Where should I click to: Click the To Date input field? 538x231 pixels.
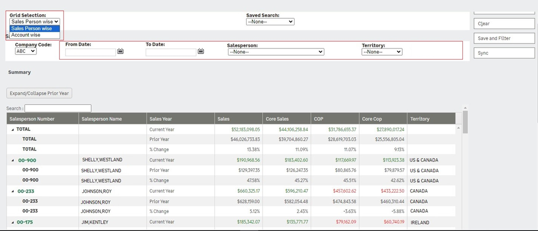point(171,52)
